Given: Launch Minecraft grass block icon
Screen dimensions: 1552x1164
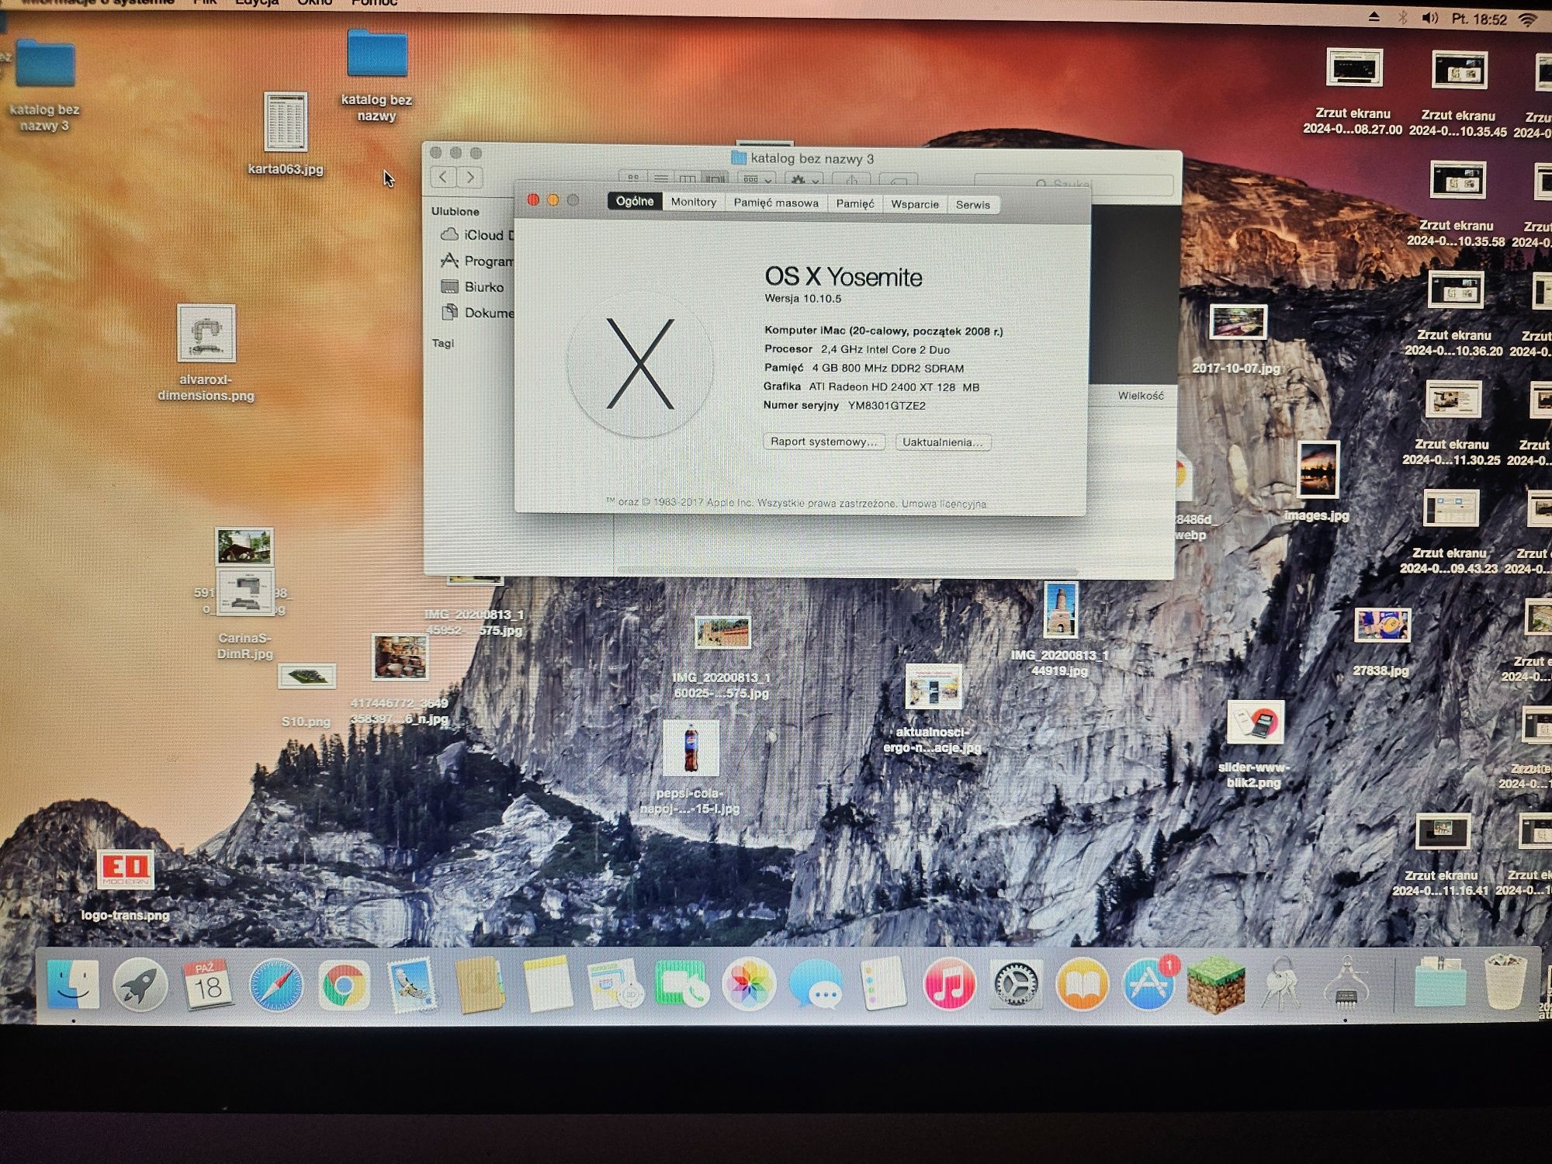Looking at the screenshot, I should (x=1216, y=984).
